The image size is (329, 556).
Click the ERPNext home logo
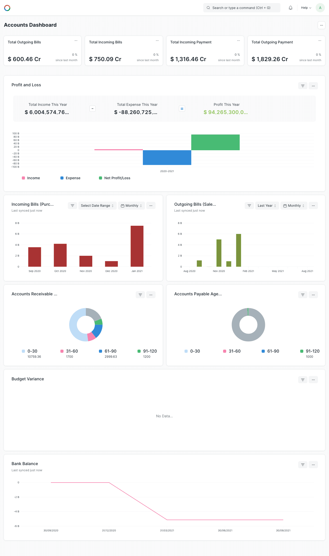[7, 8]
